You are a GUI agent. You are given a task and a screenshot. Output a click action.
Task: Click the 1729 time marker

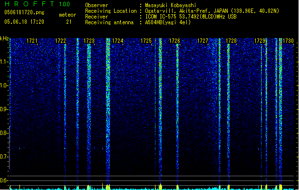[260, 41]
